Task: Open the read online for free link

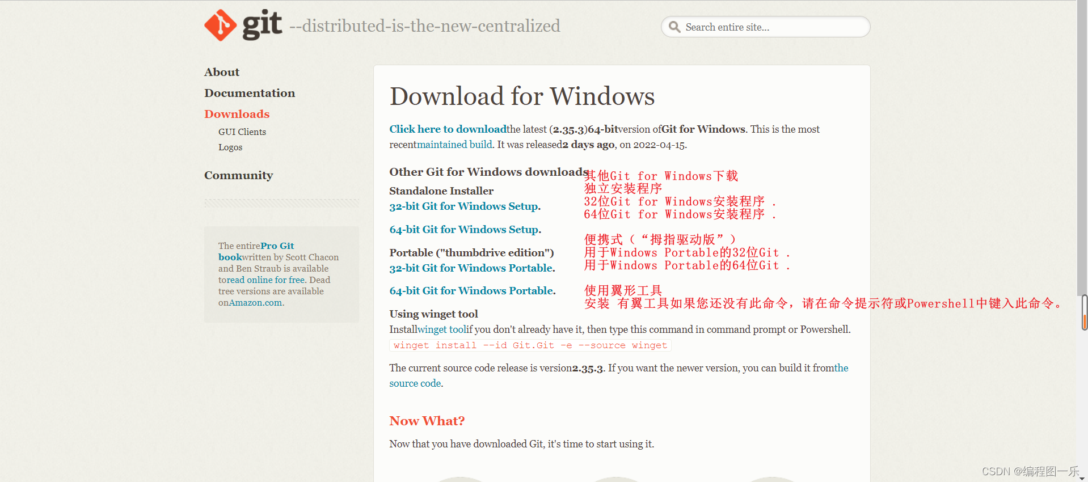Action: tap(266, 280)
